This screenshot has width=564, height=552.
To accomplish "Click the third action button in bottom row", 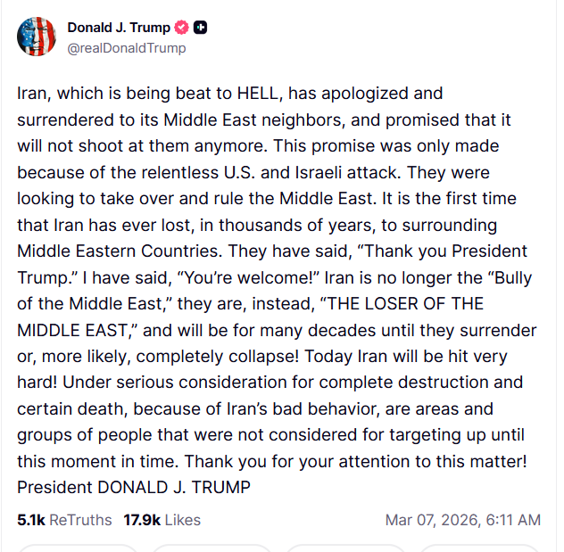I will pyautogui.click(x=344, y=548).
